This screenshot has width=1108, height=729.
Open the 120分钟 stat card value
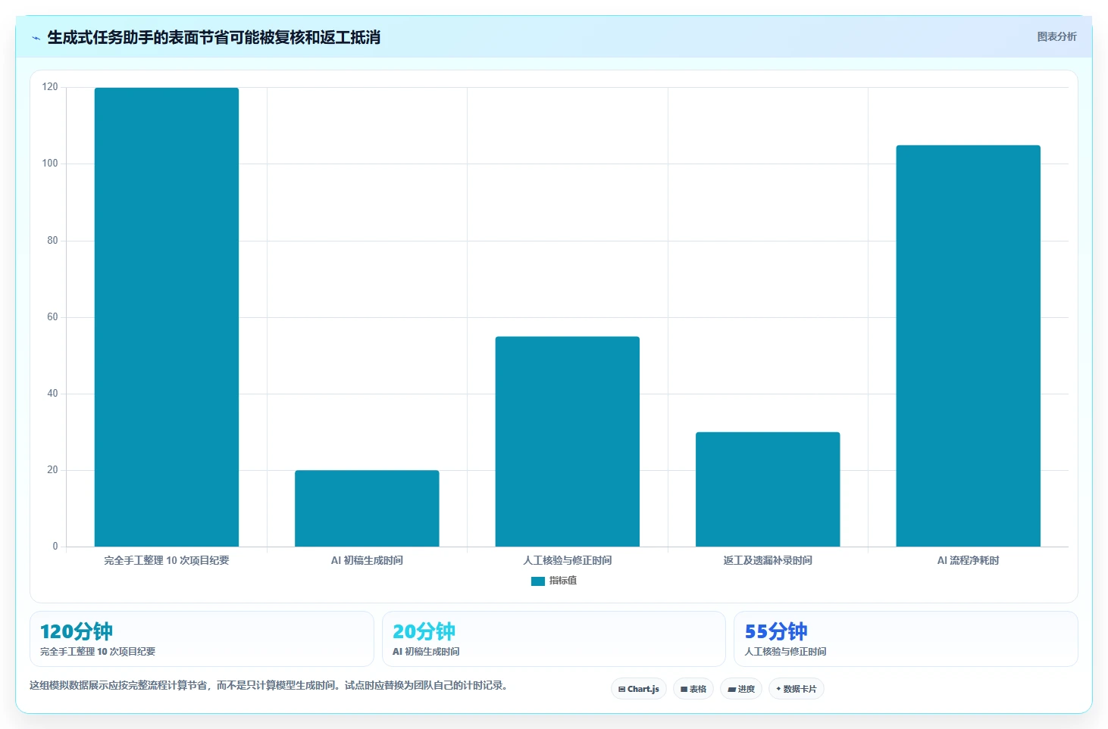(x=77, y=631)
